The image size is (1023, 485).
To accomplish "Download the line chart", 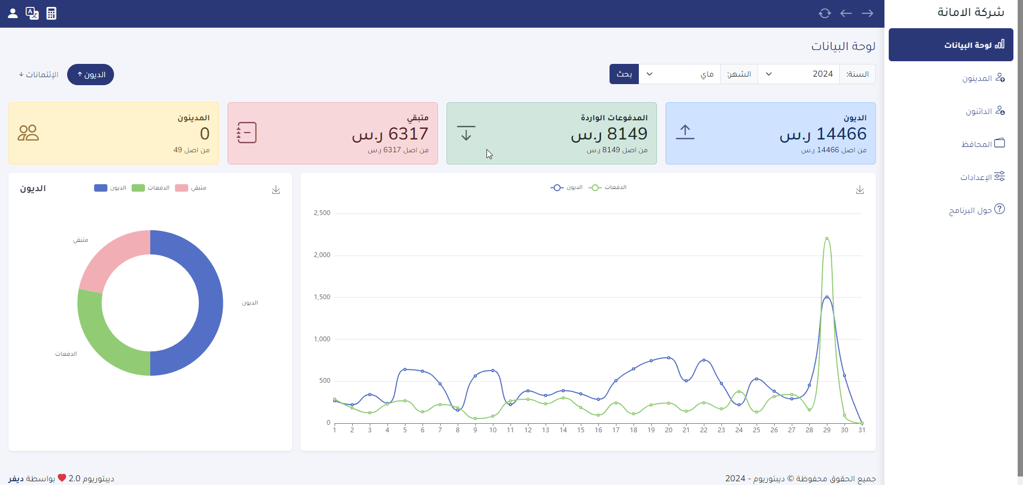I will click(859, 190).
